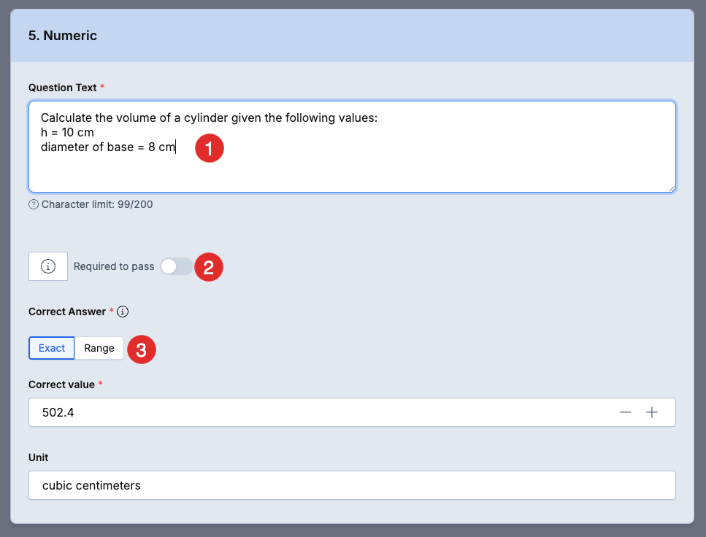Click the Correct Answer label

coord(67,312)
